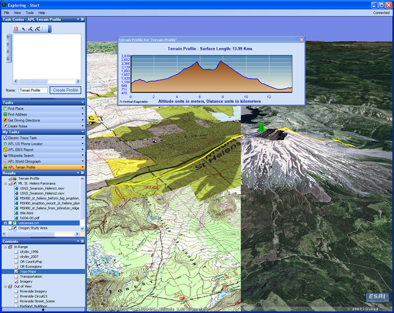The height and width of the screenshot is (313, 394).
Task: Click the Find Place task icon
Action: pos(5,108)
